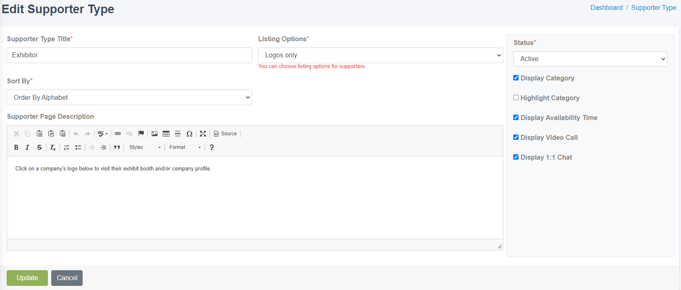Insert an image into the description
The image size is (681, 290).
pos(155,134)
